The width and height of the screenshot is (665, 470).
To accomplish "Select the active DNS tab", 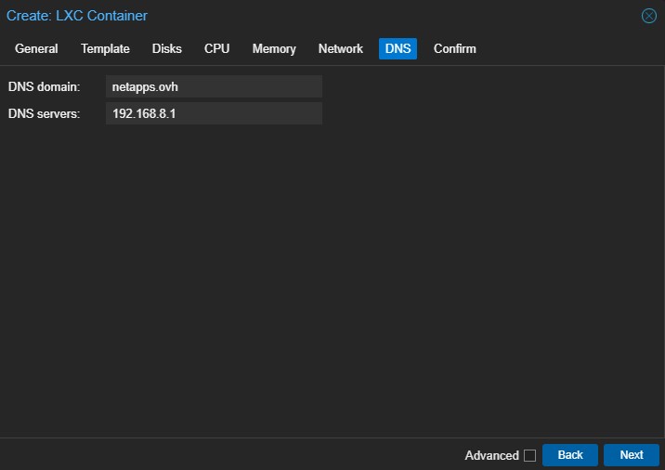I will pyautogui.click(x=398, y=49).
